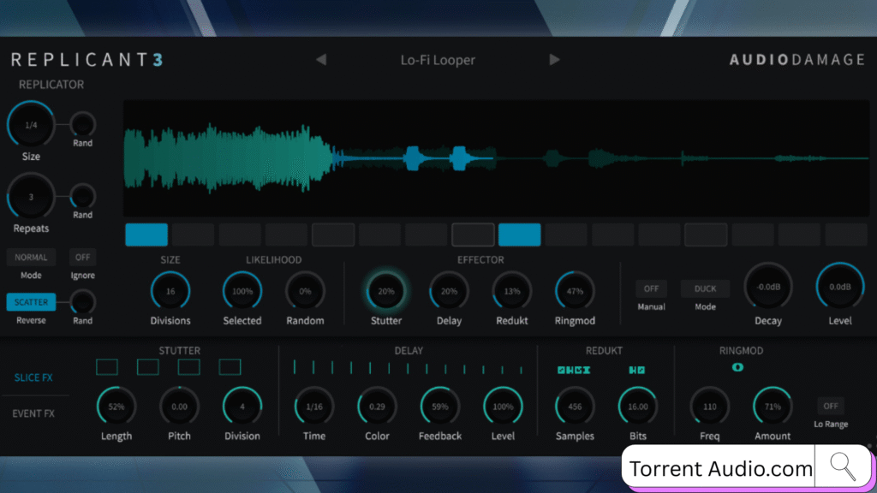Toggle the Ignore OFF button
Viewport: 877px width, 493px height.
pos(82,258)
